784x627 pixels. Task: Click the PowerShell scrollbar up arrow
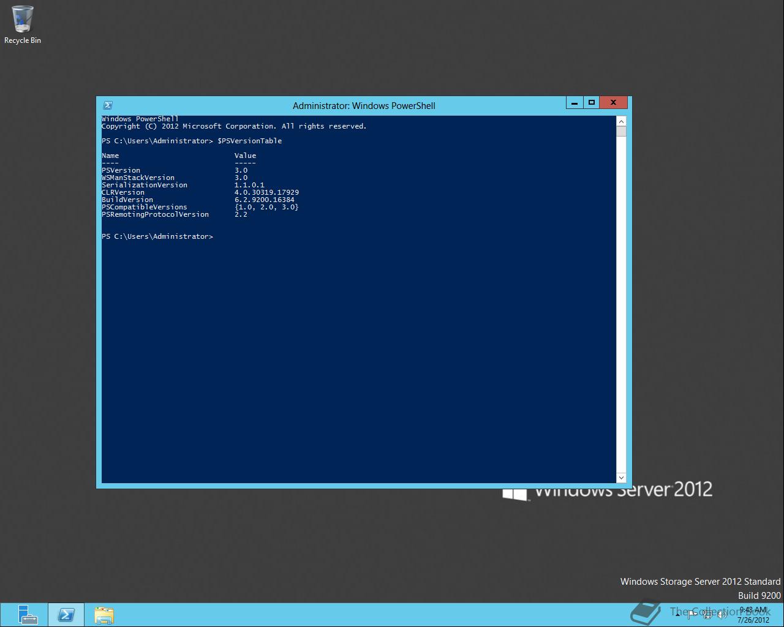[x=621, y=121]
